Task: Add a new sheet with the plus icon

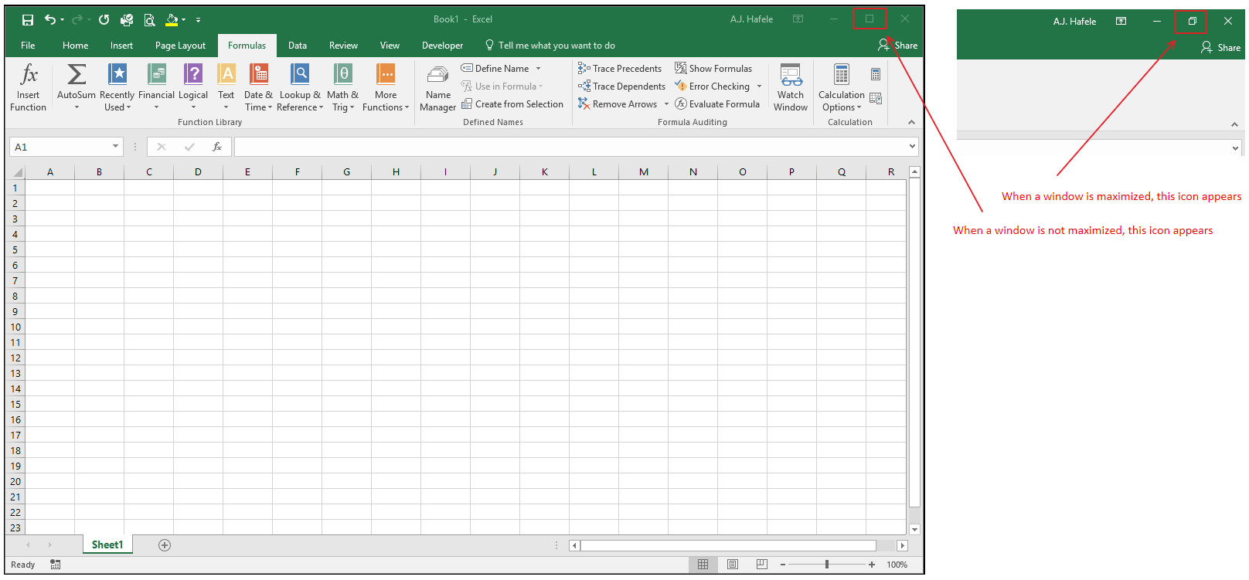Action: click(165, 545)
